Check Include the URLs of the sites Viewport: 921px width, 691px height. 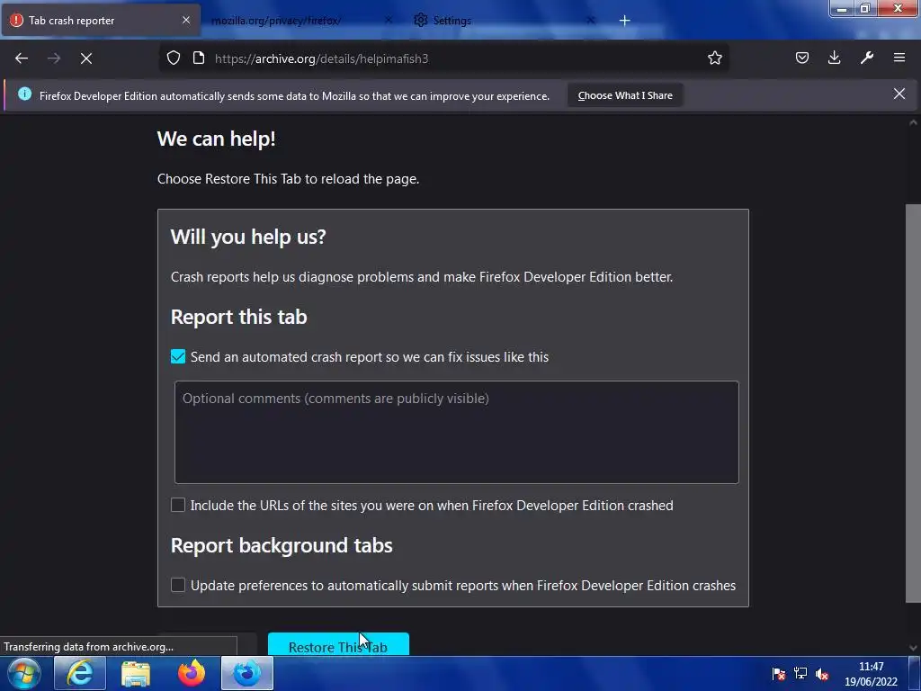pyautogui.click(x=178, y=505)
